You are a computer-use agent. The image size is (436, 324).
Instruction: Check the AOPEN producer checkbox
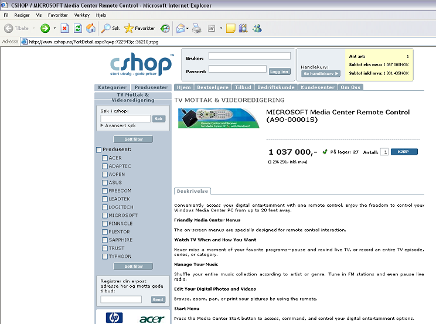pyautogui.click(x=104, y=175)
